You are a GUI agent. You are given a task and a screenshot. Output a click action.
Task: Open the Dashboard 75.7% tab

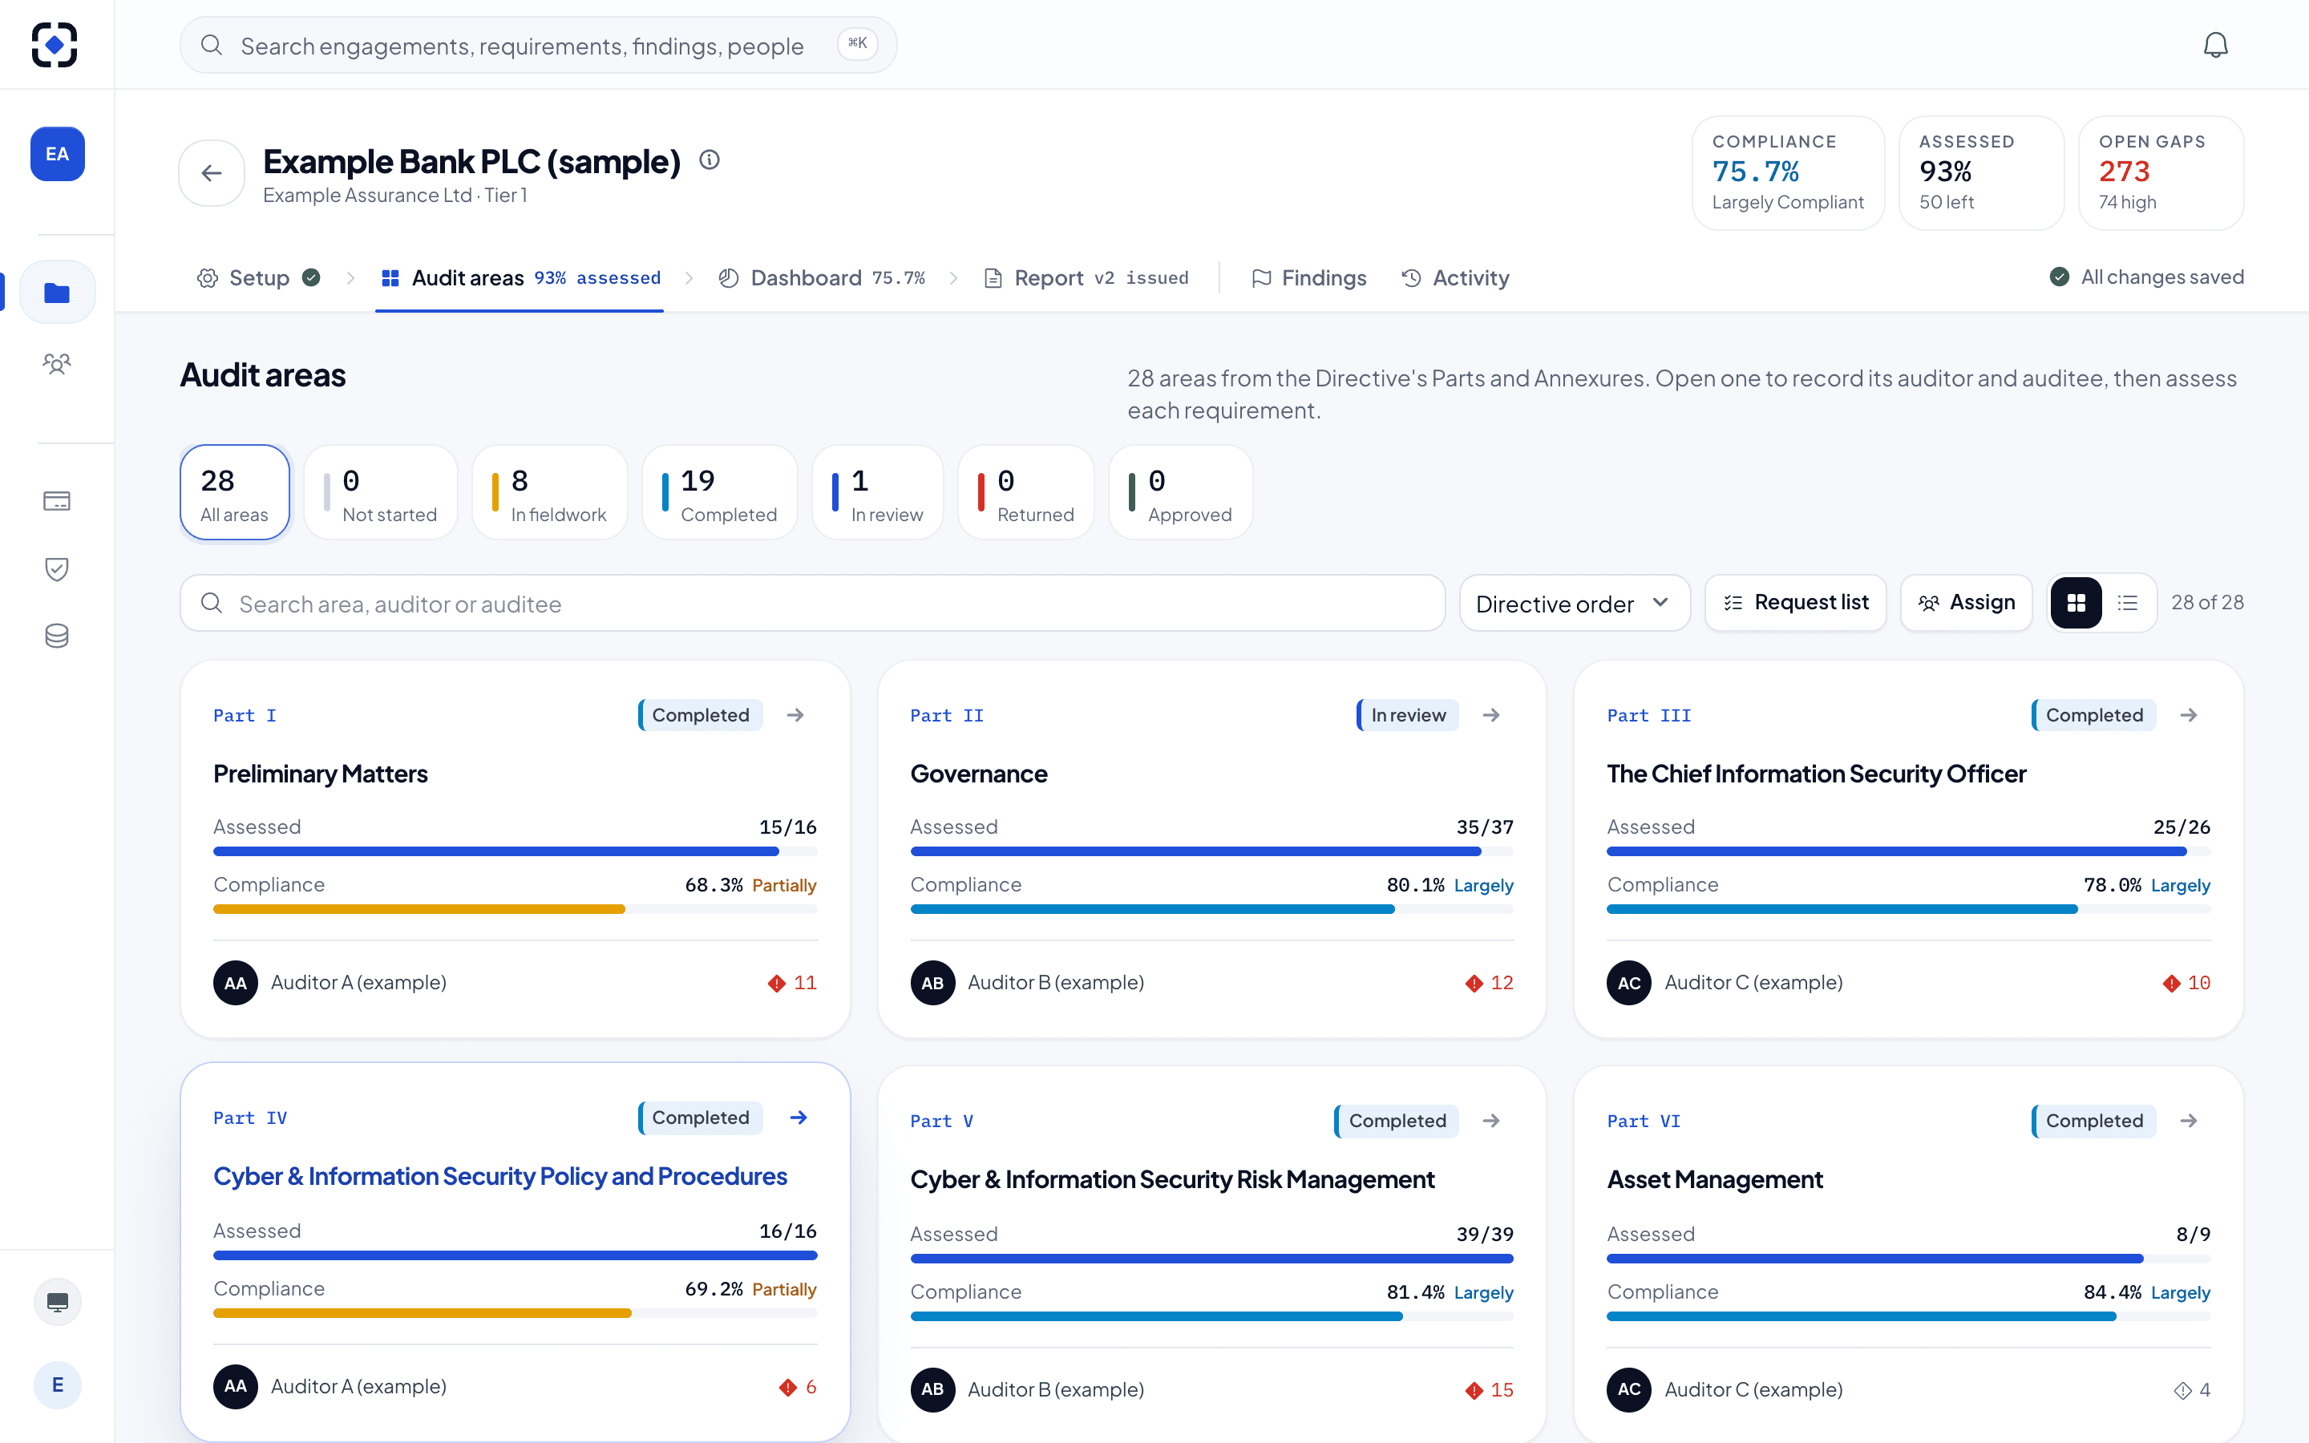(822, 277)
